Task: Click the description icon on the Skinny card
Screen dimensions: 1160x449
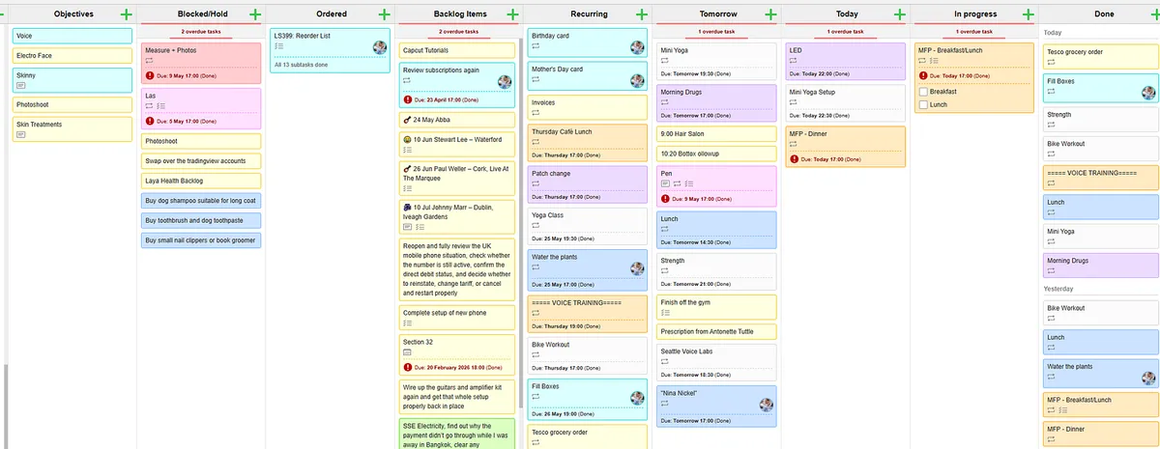Action: [x=21, y=85]
